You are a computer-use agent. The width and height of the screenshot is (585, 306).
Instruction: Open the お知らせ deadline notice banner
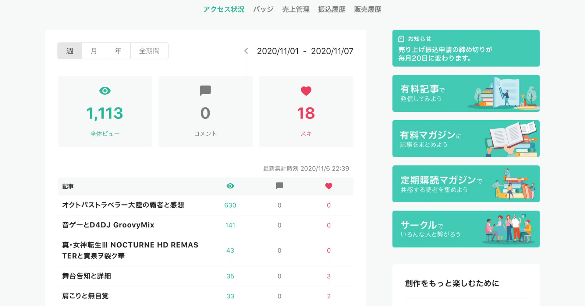click(466, 48)
